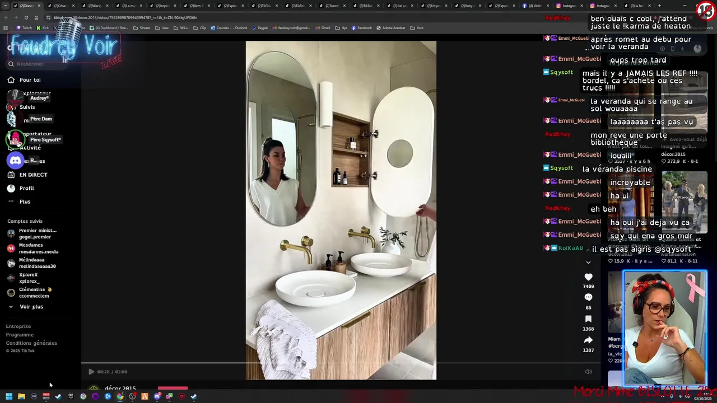Open the Stream bookmarks folder
This screenshot has height=403, width=717.
point(142,28)
